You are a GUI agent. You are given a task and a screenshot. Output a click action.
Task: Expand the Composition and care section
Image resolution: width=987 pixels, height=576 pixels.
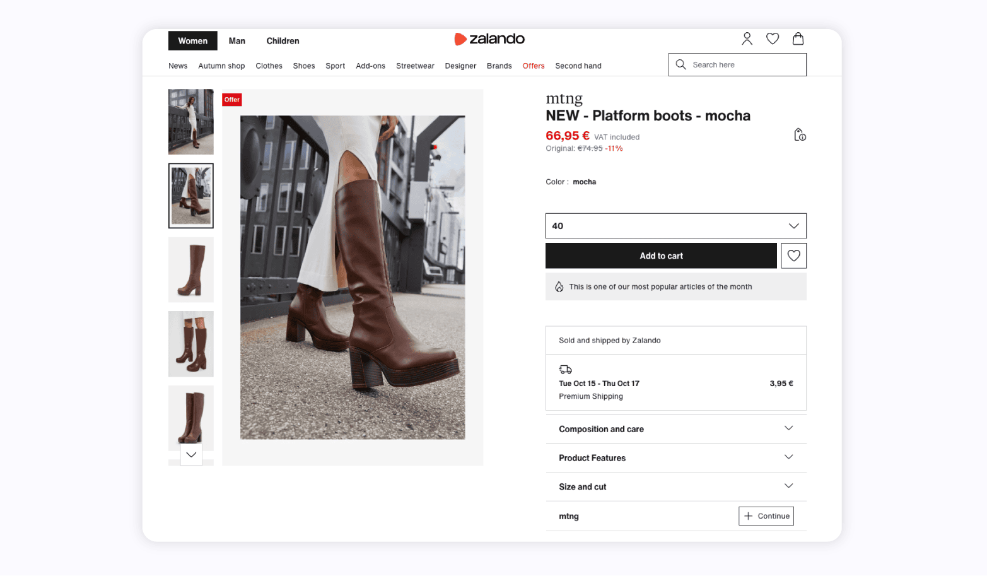click(x=675, y=428)
